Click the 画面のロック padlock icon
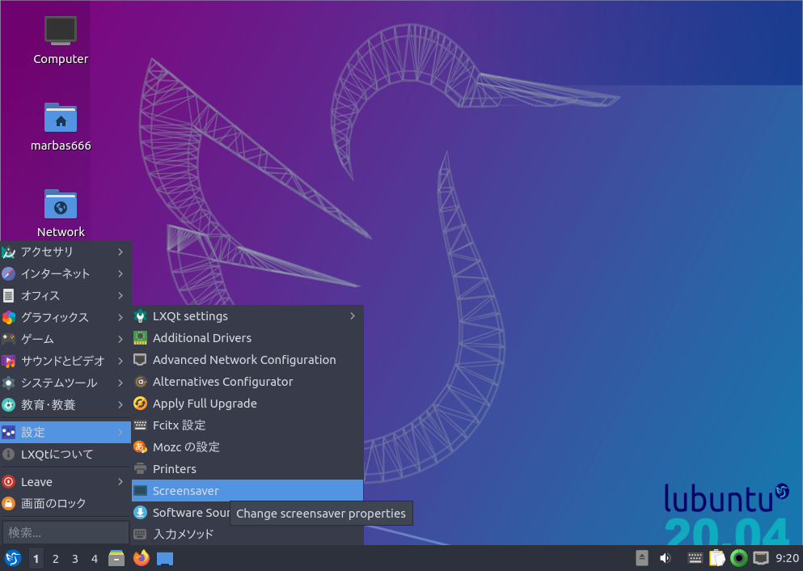This screenshot has width=803, height=571. (9, 503)
